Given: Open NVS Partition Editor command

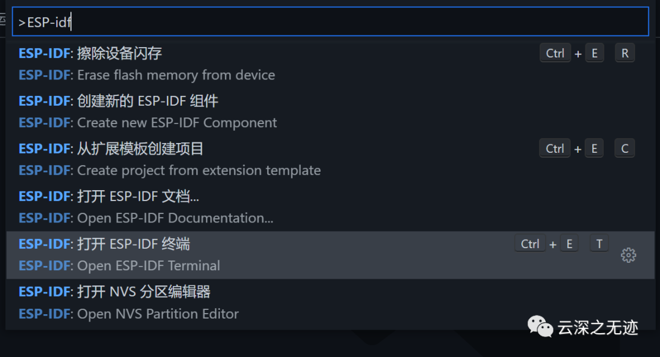Looking at the screenshot, I should coord(331,302).
